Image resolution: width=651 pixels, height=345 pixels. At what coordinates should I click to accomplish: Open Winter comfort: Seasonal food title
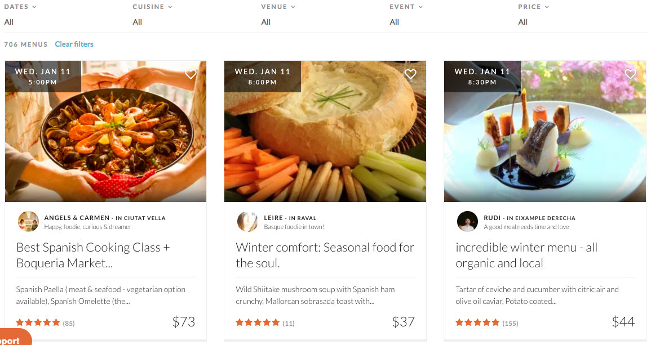tap(325, 255)
